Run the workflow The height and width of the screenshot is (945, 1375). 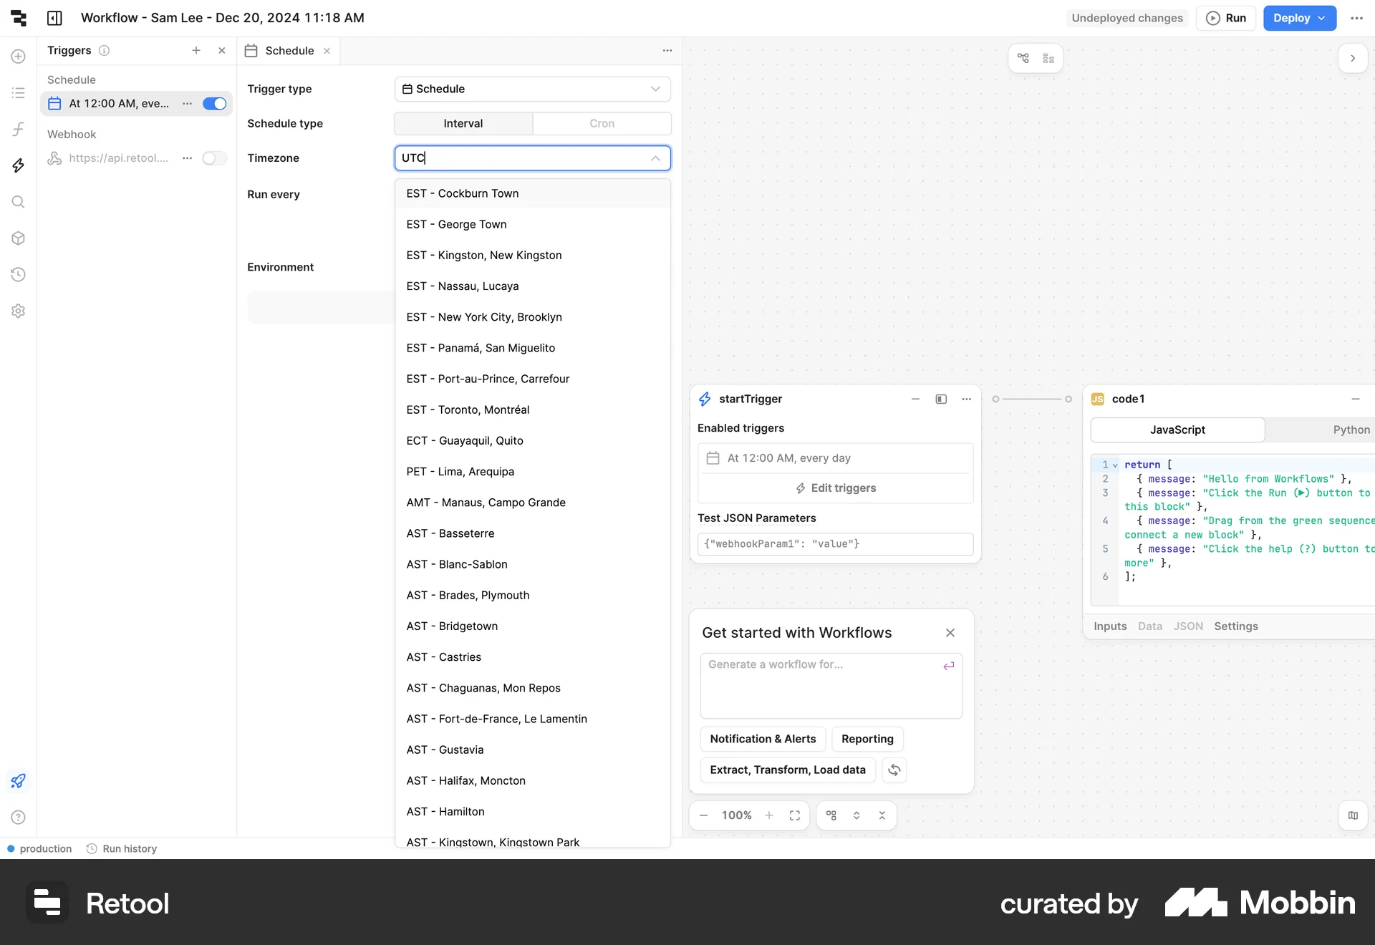1225,18
